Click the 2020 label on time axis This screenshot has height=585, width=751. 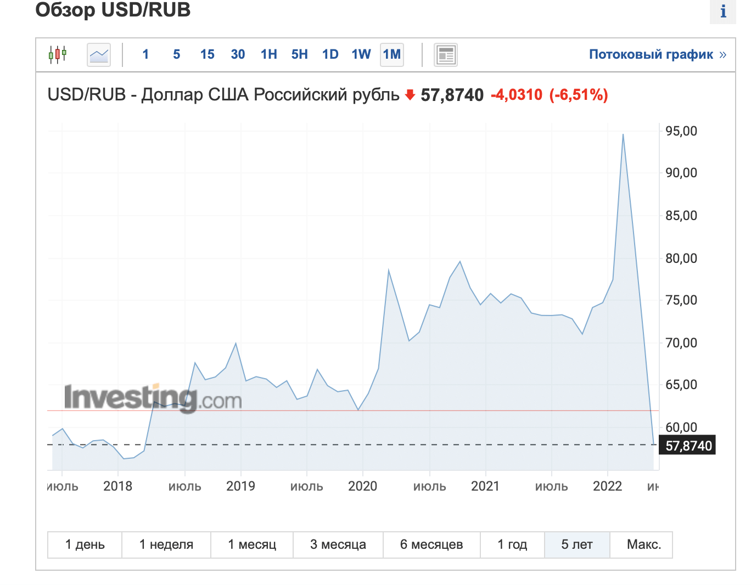(x=362, y=486)
